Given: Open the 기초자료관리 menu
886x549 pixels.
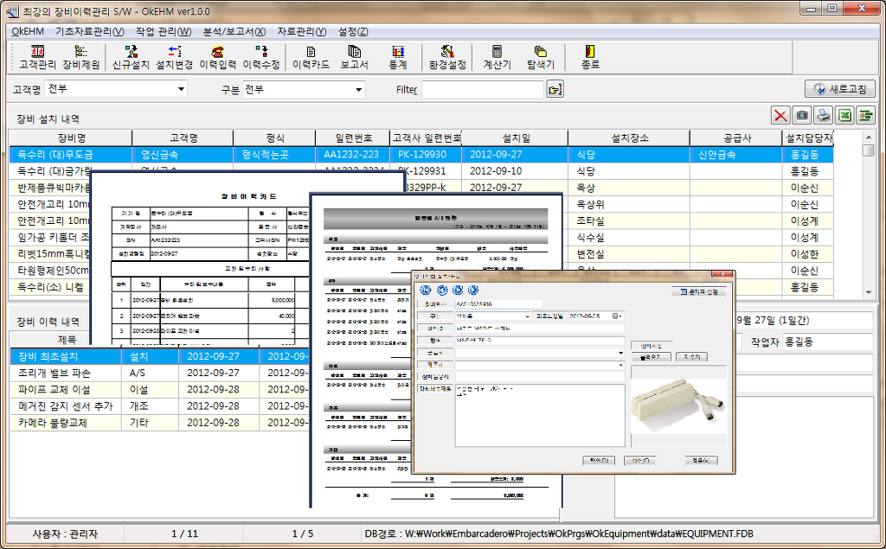Looking at the screenshot, I should point(89,32).
